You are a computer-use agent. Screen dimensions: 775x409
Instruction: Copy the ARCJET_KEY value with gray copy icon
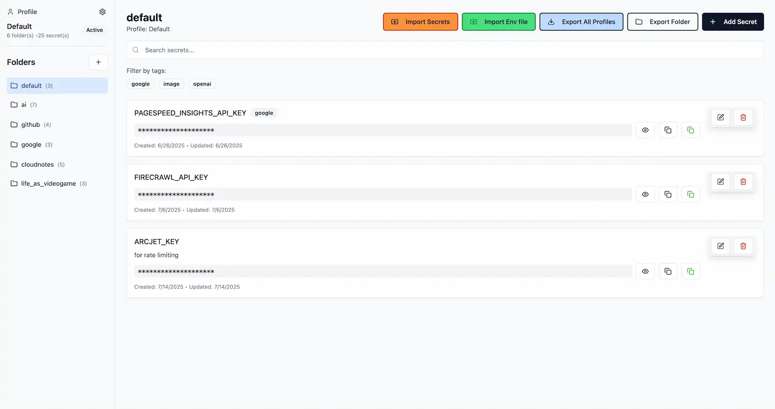click(x=668, y=271)
